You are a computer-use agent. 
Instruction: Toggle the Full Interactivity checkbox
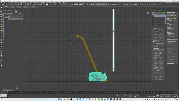click(x=156, y=79)
